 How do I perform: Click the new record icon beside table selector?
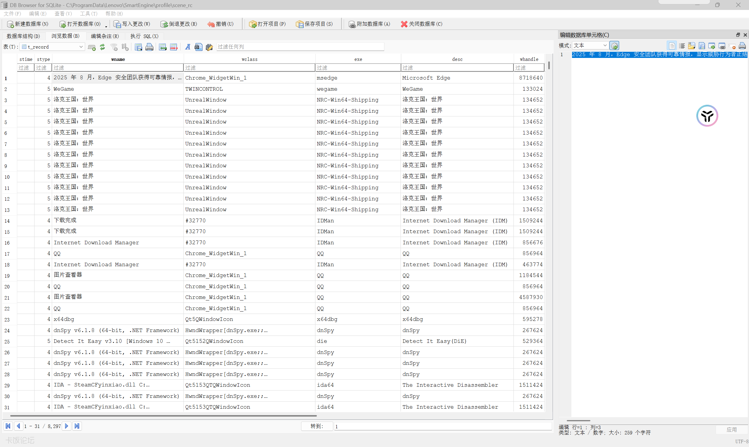(92, 47)
